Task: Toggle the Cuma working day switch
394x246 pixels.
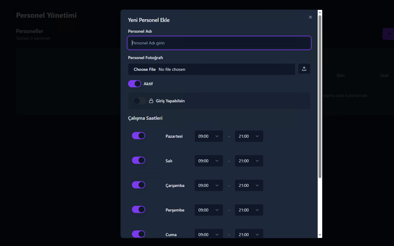Action: pos(139,234)
